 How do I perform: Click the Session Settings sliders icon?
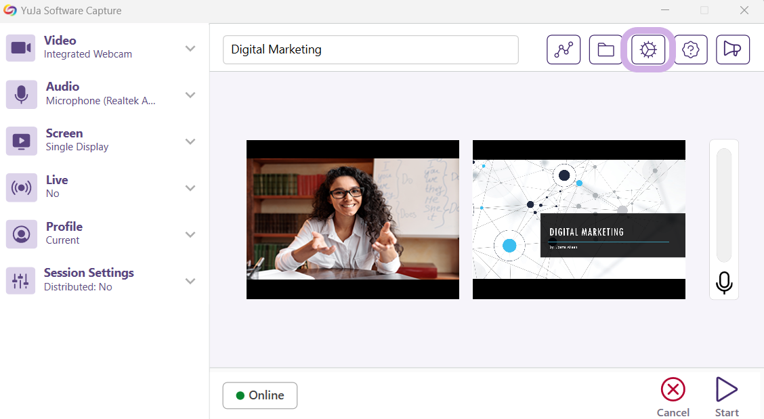pos(22,280)
